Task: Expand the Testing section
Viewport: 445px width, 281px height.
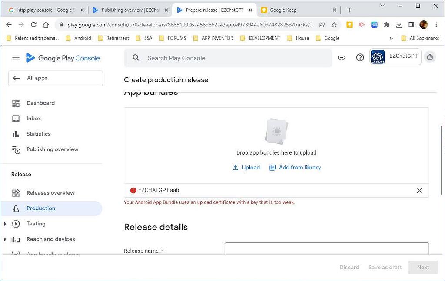Action: point(5,224)
